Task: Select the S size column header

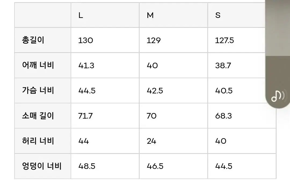Action: coord(218,15)
